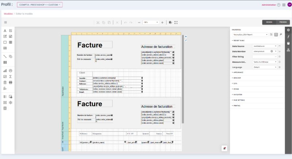Switch to the DESIGN tab
Viewport: 292px width, 159px height.
[269, 22]
